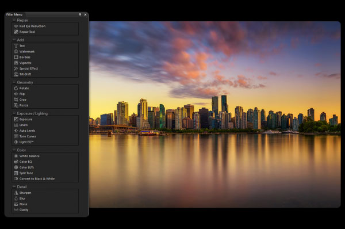Collapse the Exposure / Lighting group

pyautogui.click(x=14, y=113)
